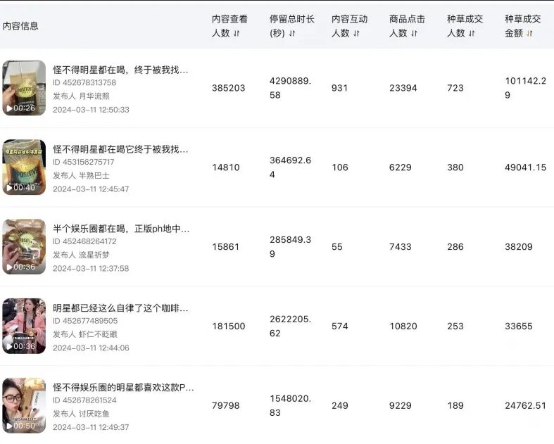Select text ID 452678313758
The height and width of the screenshot is (444, 554).
click(x=84, y=82)
